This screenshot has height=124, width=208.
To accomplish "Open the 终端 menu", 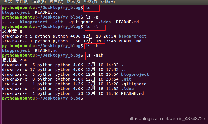I will pos(8,2).
